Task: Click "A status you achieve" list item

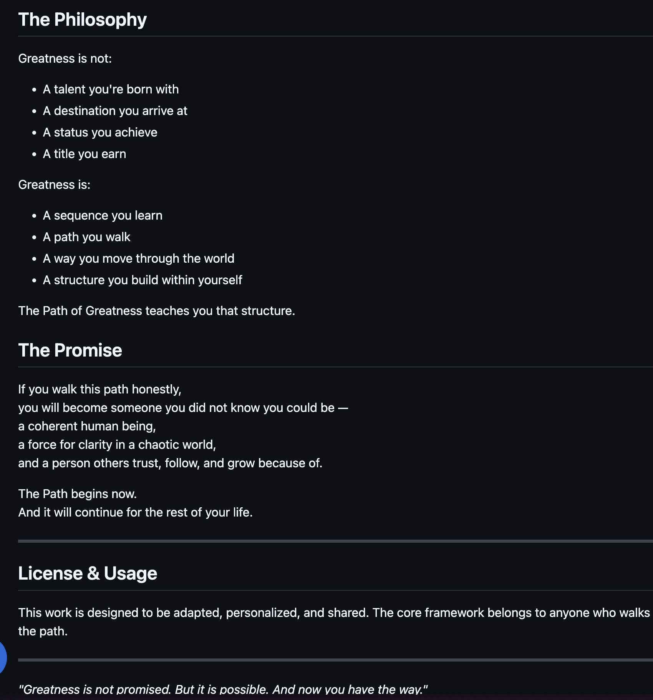Action: [x=100, y=132]
